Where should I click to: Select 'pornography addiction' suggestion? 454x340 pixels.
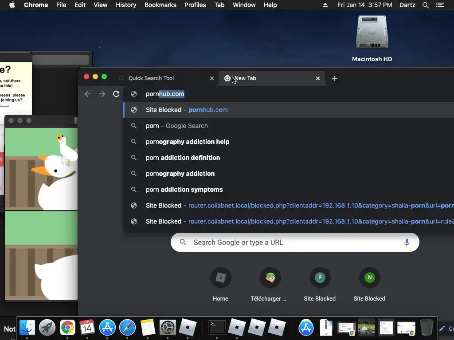(x=289, y=174)
